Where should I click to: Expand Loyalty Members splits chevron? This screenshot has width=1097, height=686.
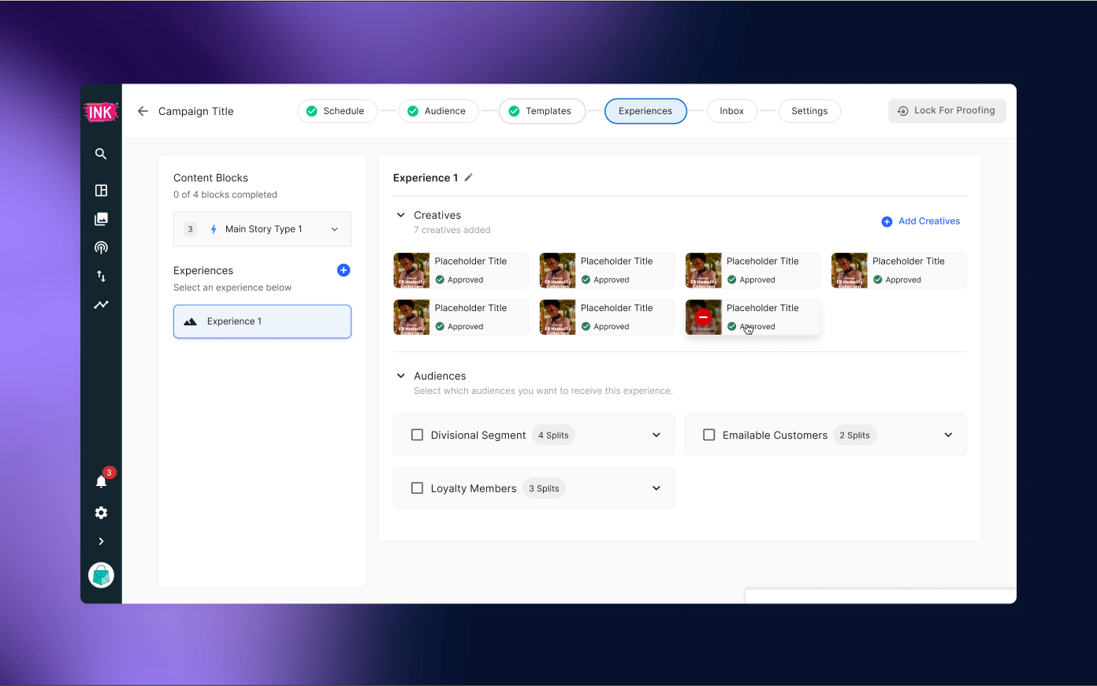point(656,488)
